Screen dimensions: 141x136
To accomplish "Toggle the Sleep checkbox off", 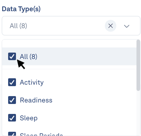I will pos(12,118).
